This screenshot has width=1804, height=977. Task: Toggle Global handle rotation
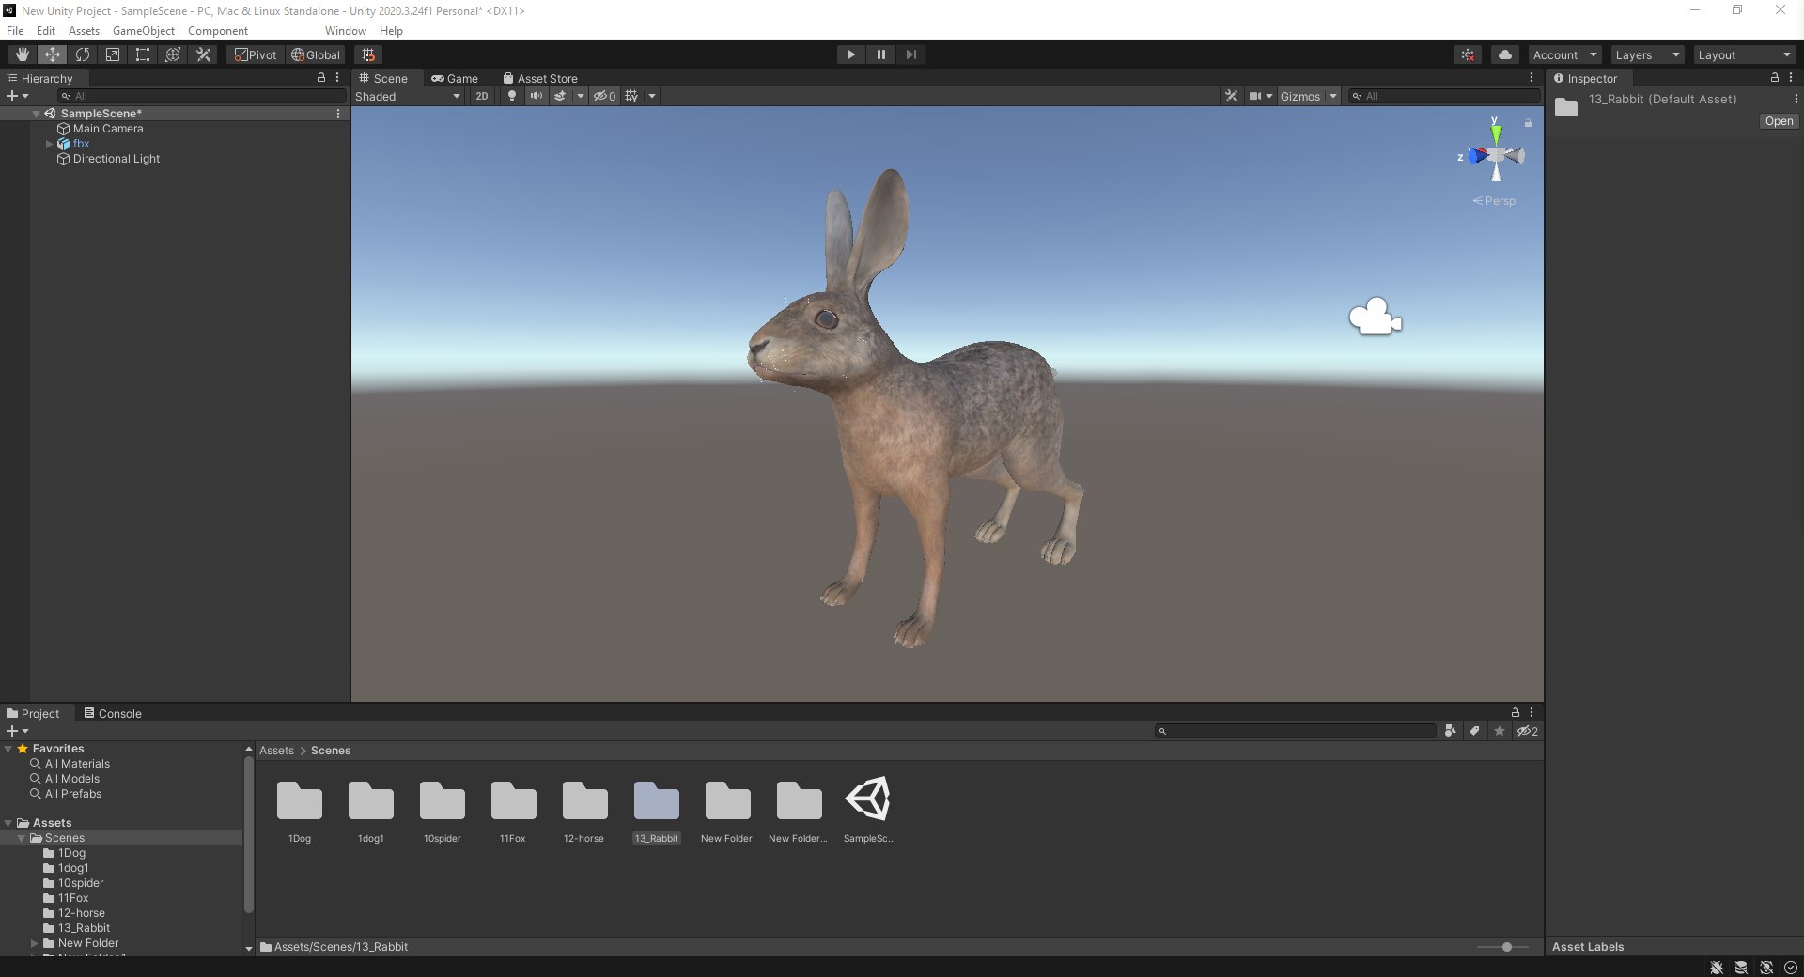point(316,54)
